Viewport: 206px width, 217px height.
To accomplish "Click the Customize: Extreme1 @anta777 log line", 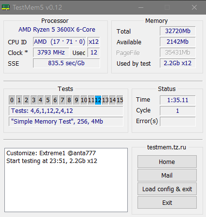I will pyautogui.click(x=51, y=153).
